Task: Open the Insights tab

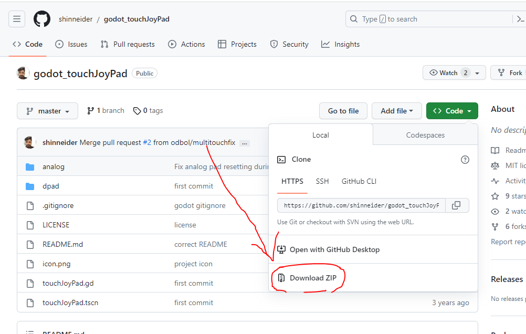Action: click(x=341, y=44)
